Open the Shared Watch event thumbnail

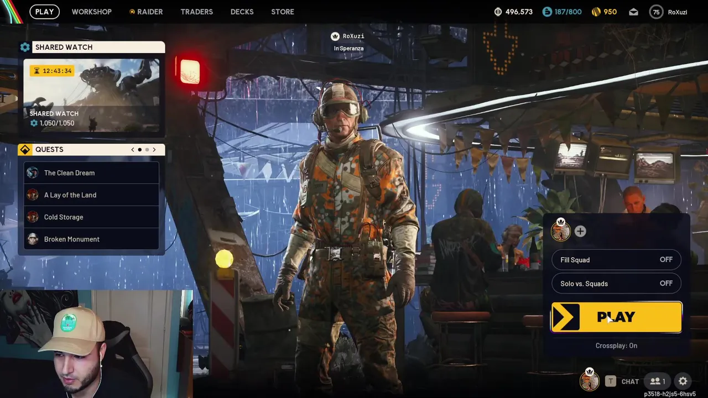pyautogui.click(x=91, y=95)
